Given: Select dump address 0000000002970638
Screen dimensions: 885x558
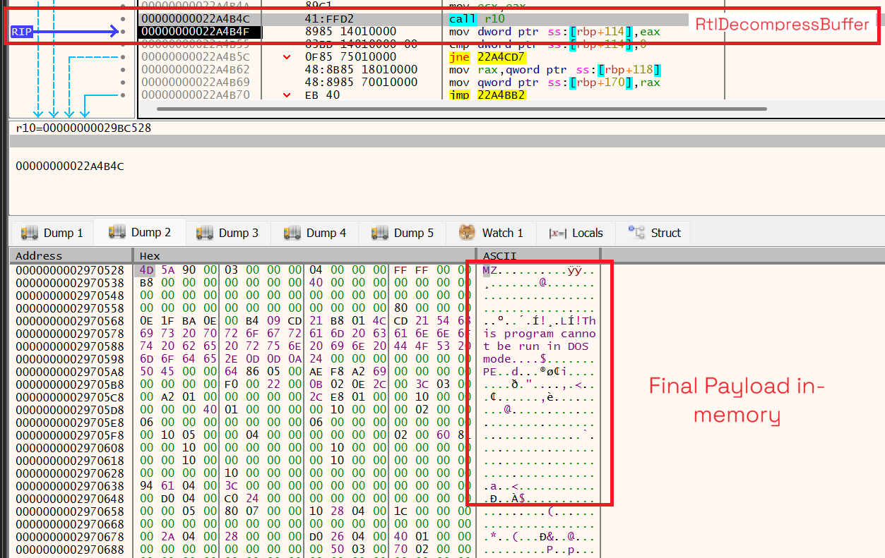Looking at the screenshot, I should 70,486.
